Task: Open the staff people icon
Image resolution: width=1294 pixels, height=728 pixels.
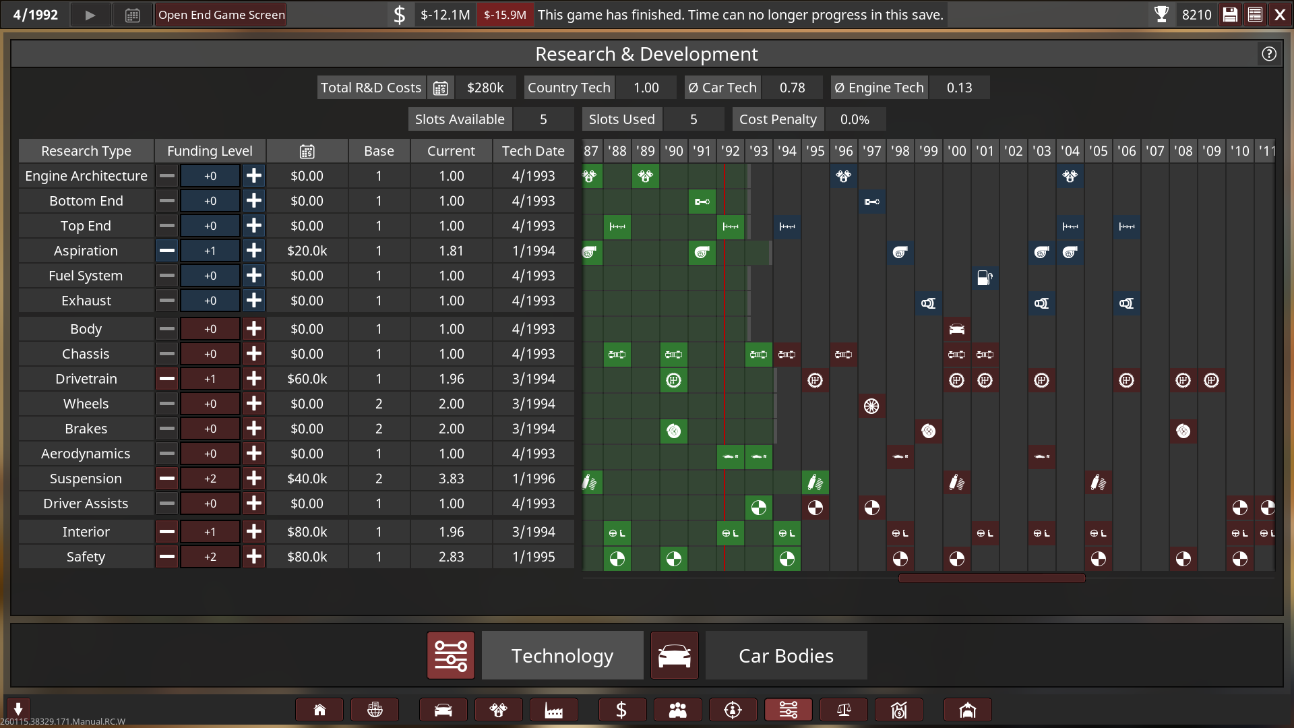Action: [x=677, y=710]
